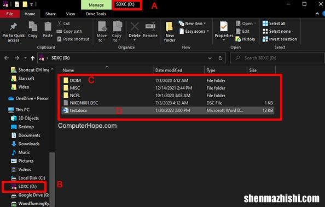The image size is (325, 207).
Task: Create a New folder
Action: point(170,32)
